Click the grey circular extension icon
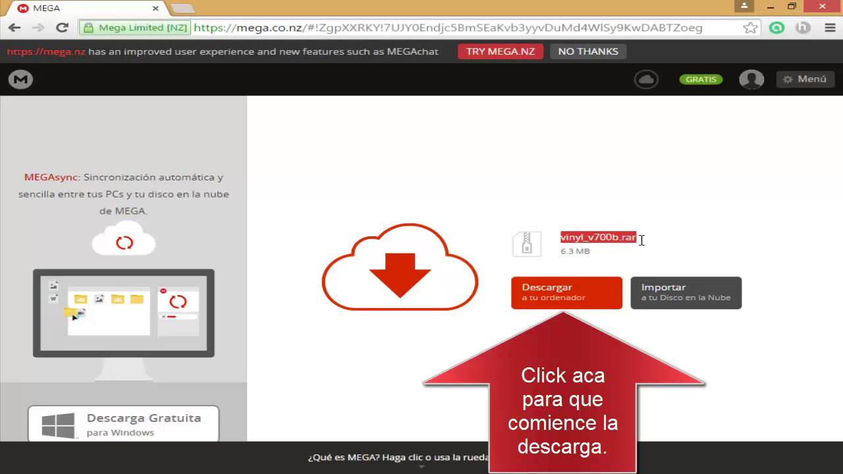 (x=803, y=28)
